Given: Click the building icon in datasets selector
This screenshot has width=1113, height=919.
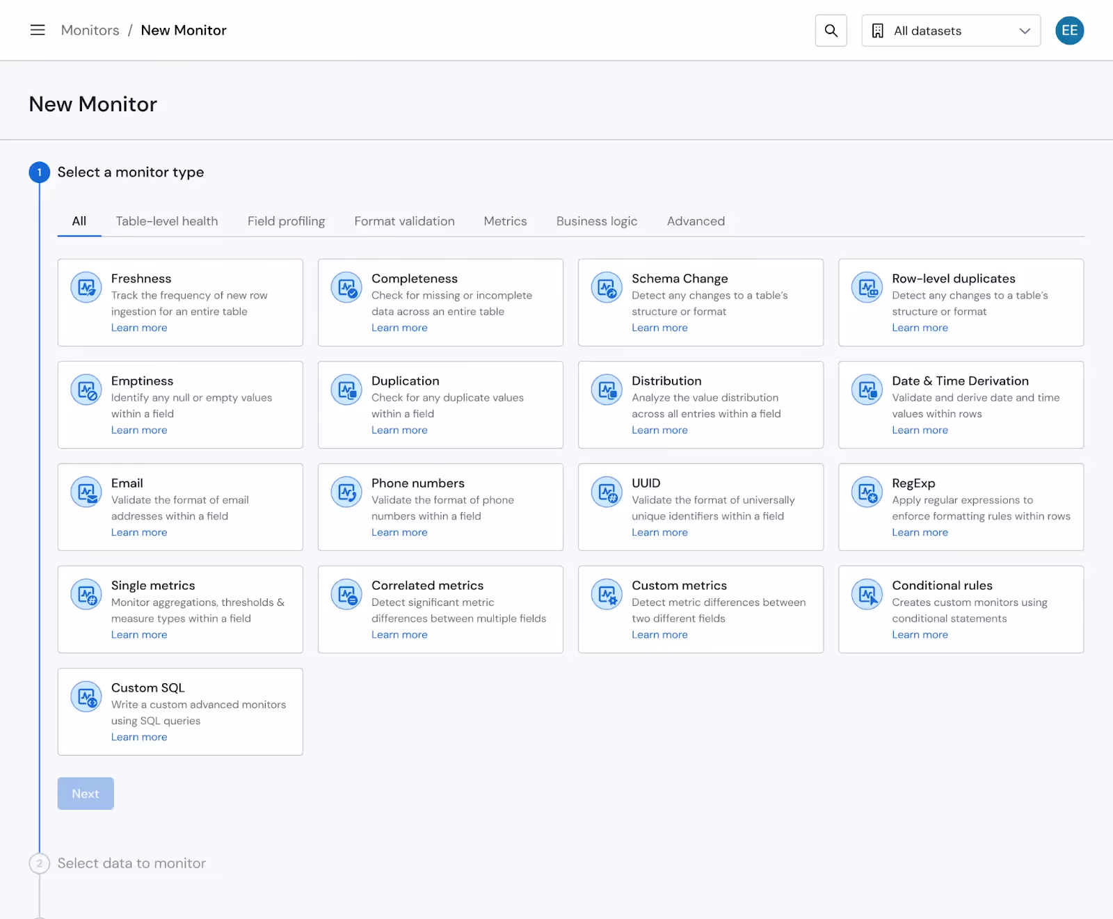Looking at the screenshot, I should [x=878, y=31].
